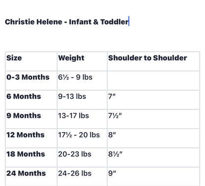The image size is (205, 186).
Task: Click the empty shoulder cell for 0-3 Months
Action: pyautogui.click(x=153, y=81)
